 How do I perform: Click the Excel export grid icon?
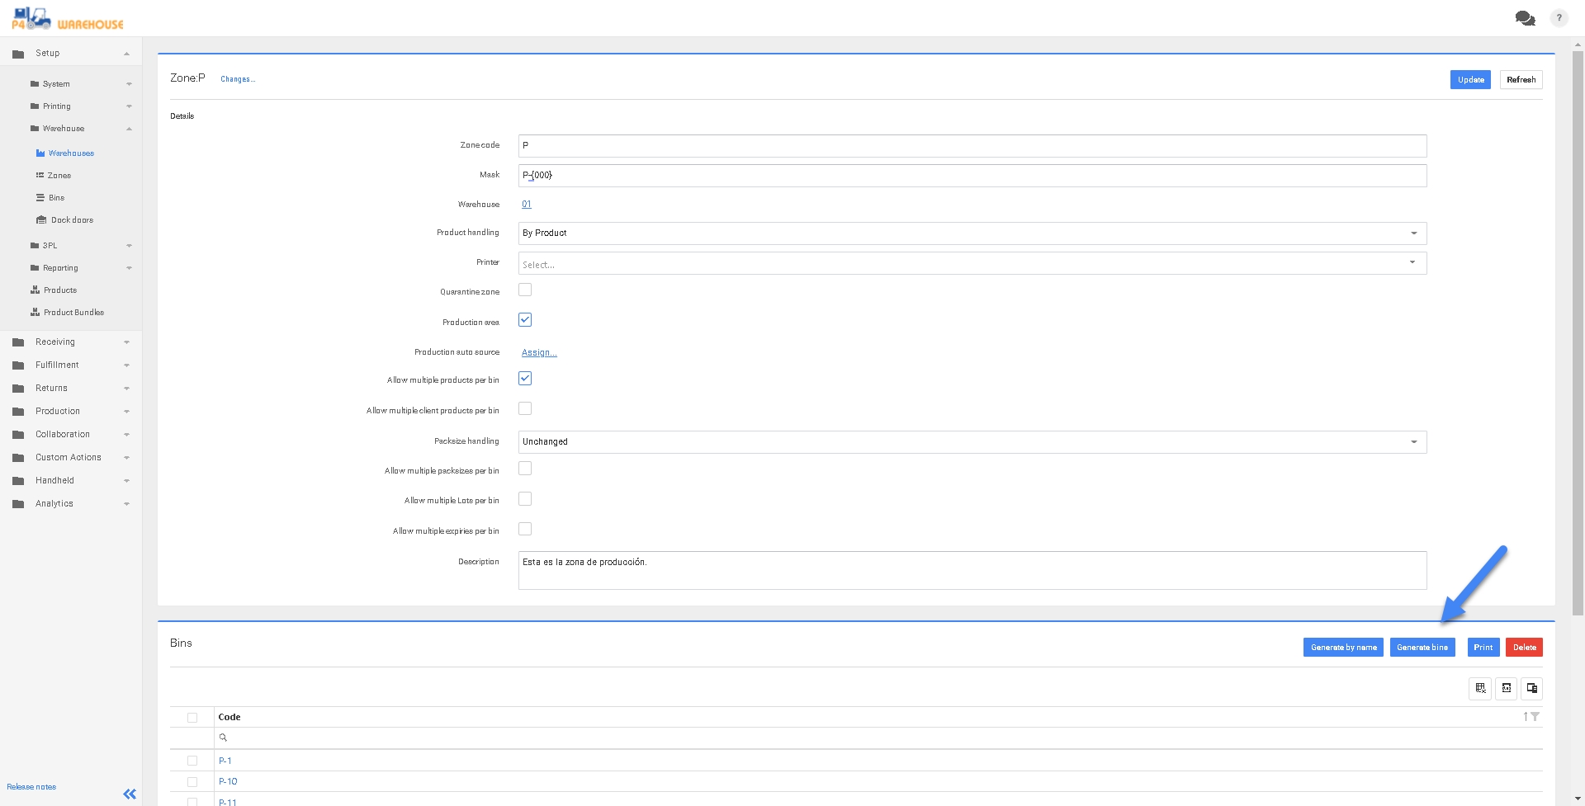[1480, 688]
